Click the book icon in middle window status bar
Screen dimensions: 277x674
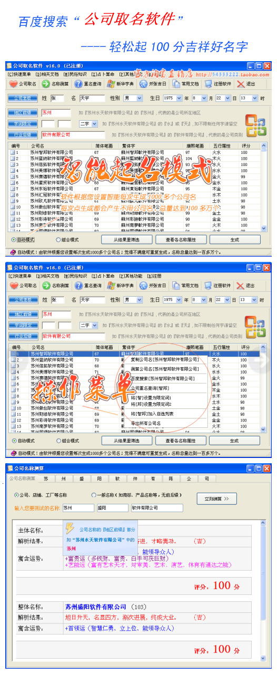[13, 453]
